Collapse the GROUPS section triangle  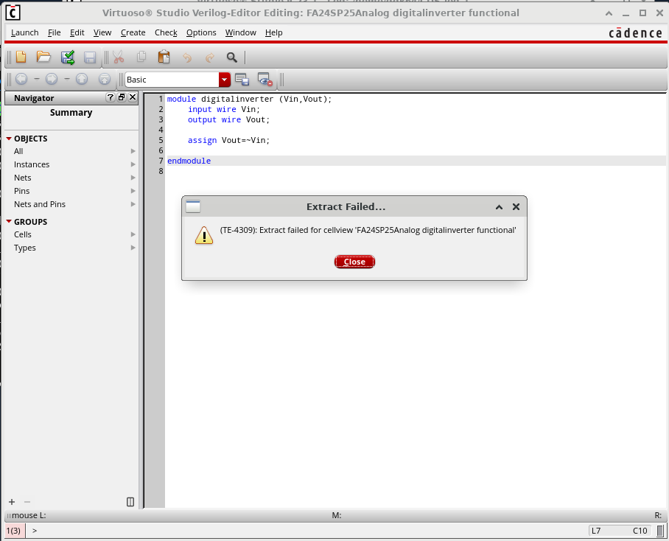click(9, 222)
